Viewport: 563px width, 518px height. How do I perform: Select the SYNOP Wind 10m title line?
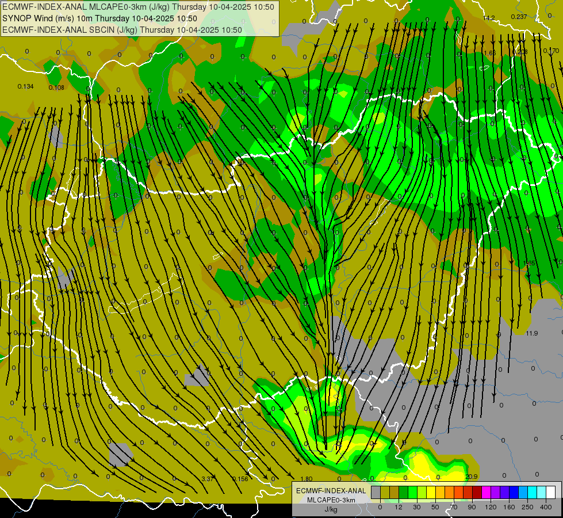(x=100, y=18)
